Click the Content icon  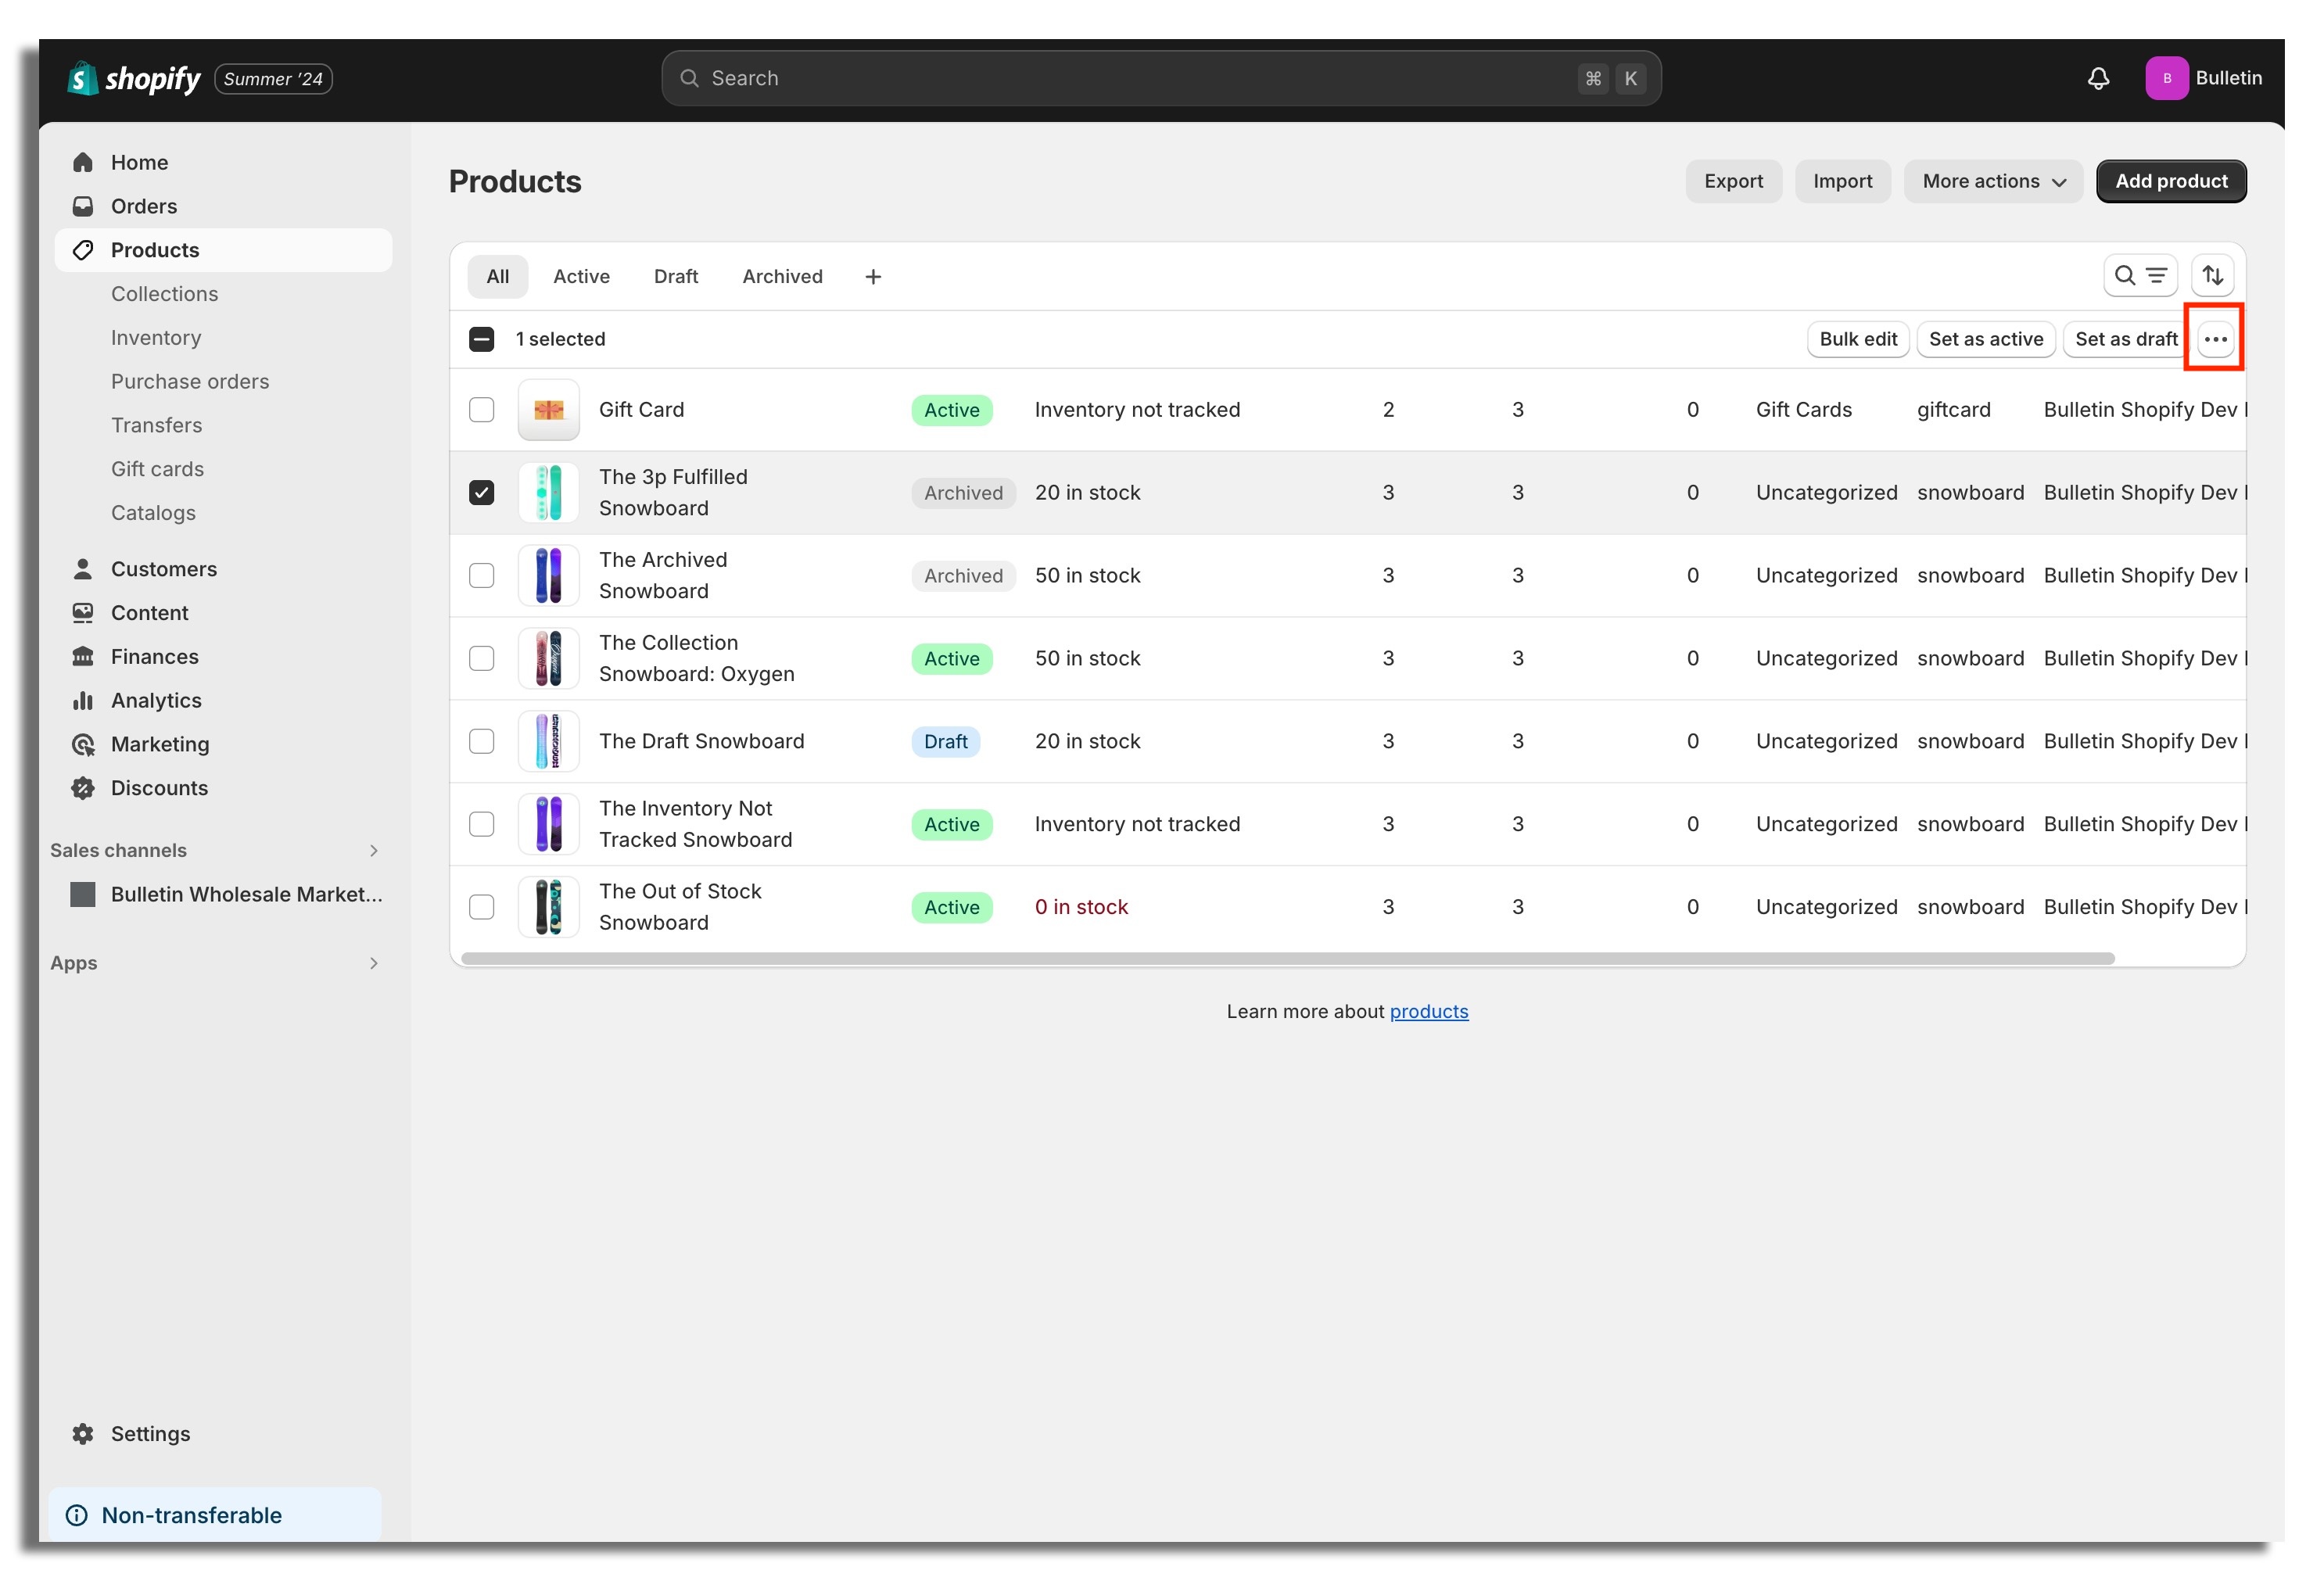83,613
